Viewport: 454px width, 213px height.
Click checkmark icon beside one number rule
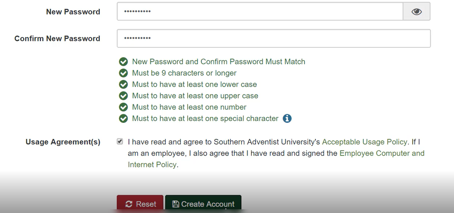click(x=124, y=107)
